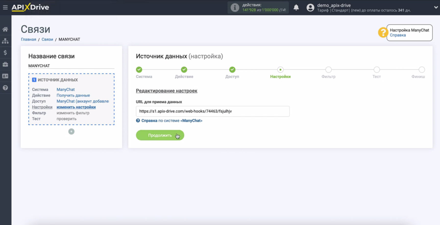Select the Финиш step marker
Image resolution: width=440 pixels, height=225 pixels.
422,69
